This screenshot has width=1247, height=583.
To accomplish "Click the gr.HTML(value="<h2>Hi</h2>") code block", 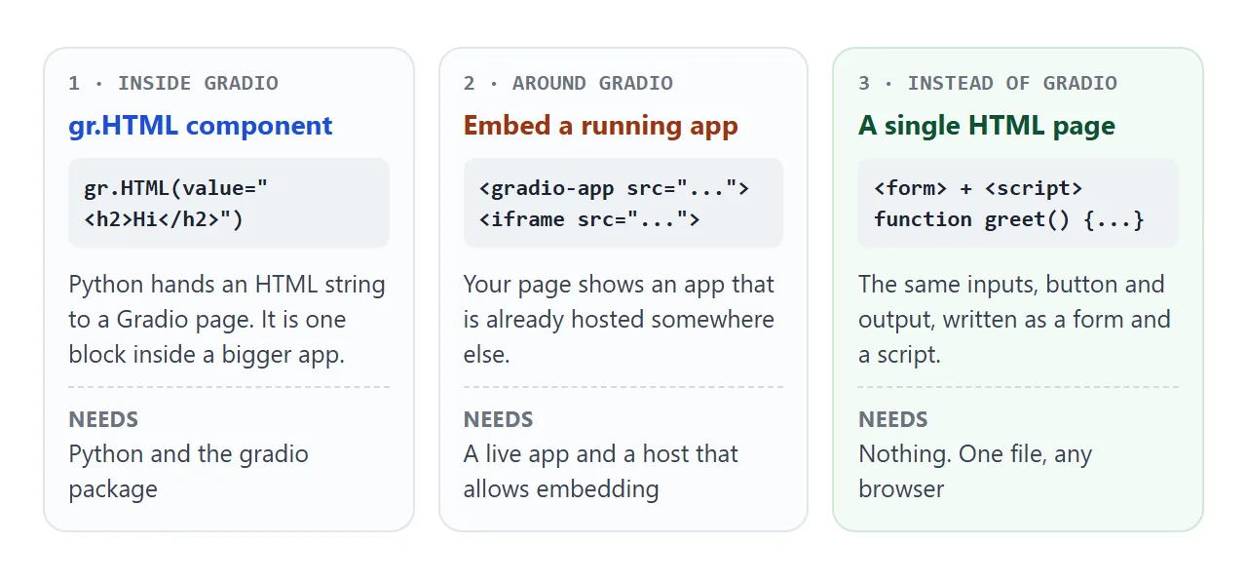I will [229, 203].
